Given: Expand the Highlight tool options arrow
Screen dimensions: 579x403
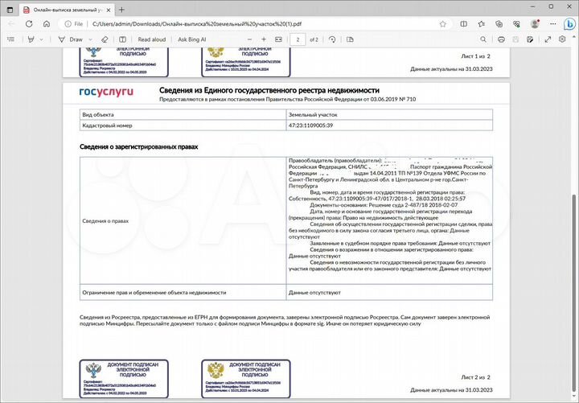Looking at the screenshot, I should click(x=41, y=39).
